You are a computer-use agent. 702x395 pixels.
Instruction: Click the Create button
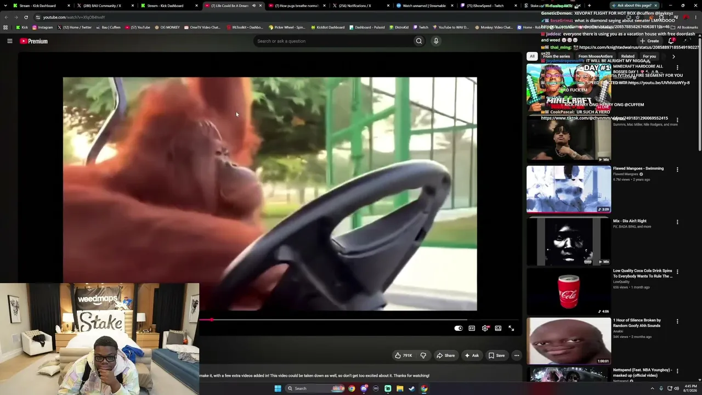tap(649, 41)
